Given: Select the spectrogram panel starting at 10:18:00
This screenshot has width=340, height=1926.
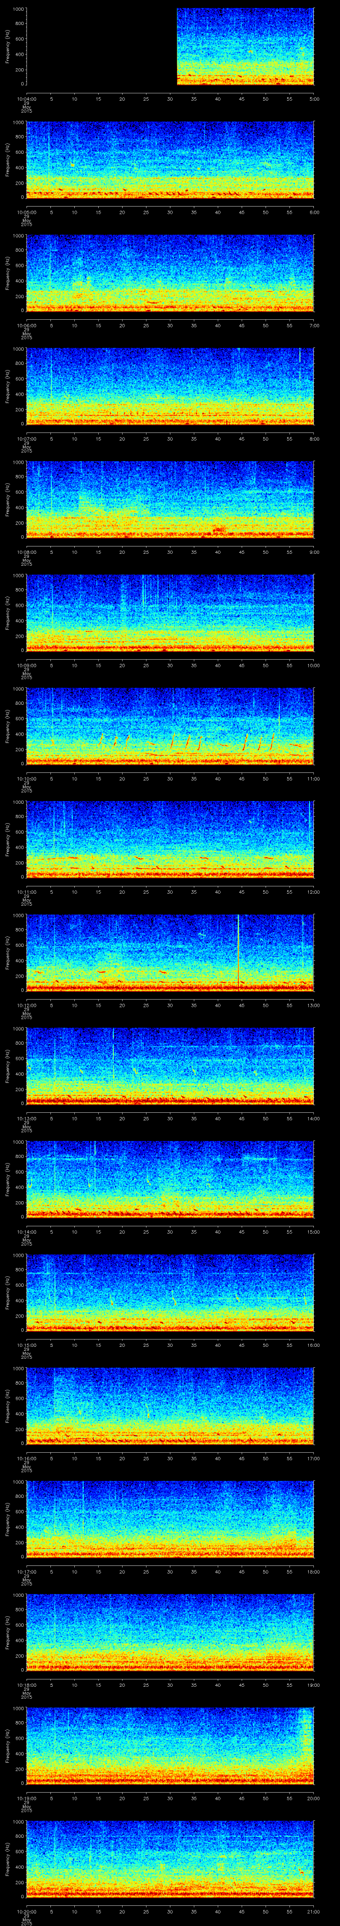Looking at the screenshot, I should (x=170, y=1632).
